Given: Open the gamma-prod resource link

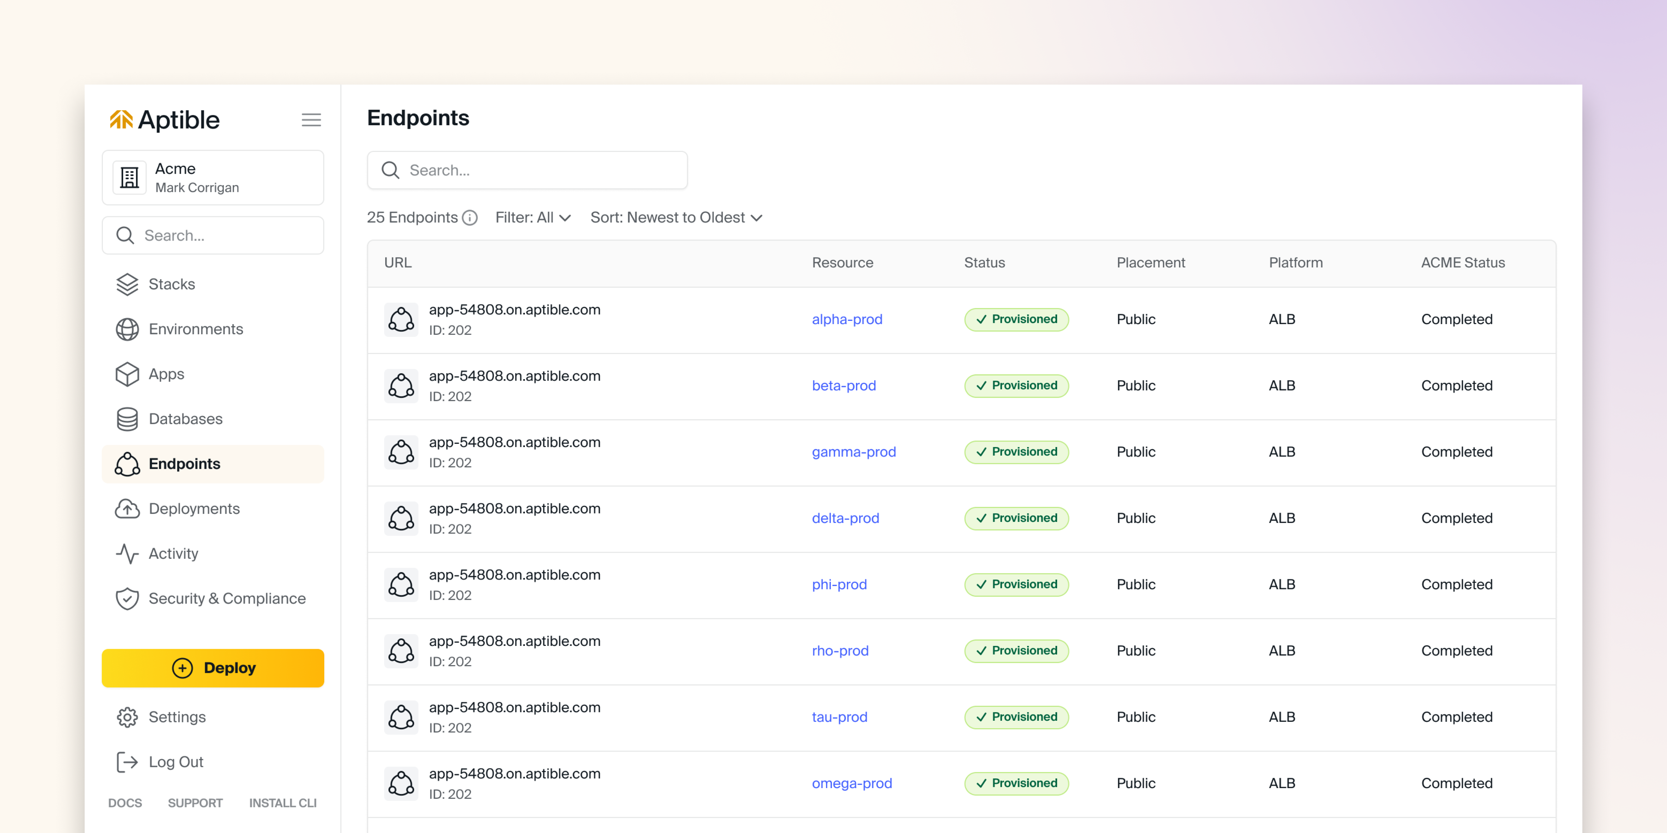Looking at the screenshot, I should point(854,452).
